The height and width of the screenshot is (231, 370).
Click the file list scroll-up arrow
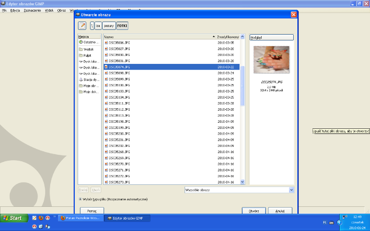click(x=242, y=37)
